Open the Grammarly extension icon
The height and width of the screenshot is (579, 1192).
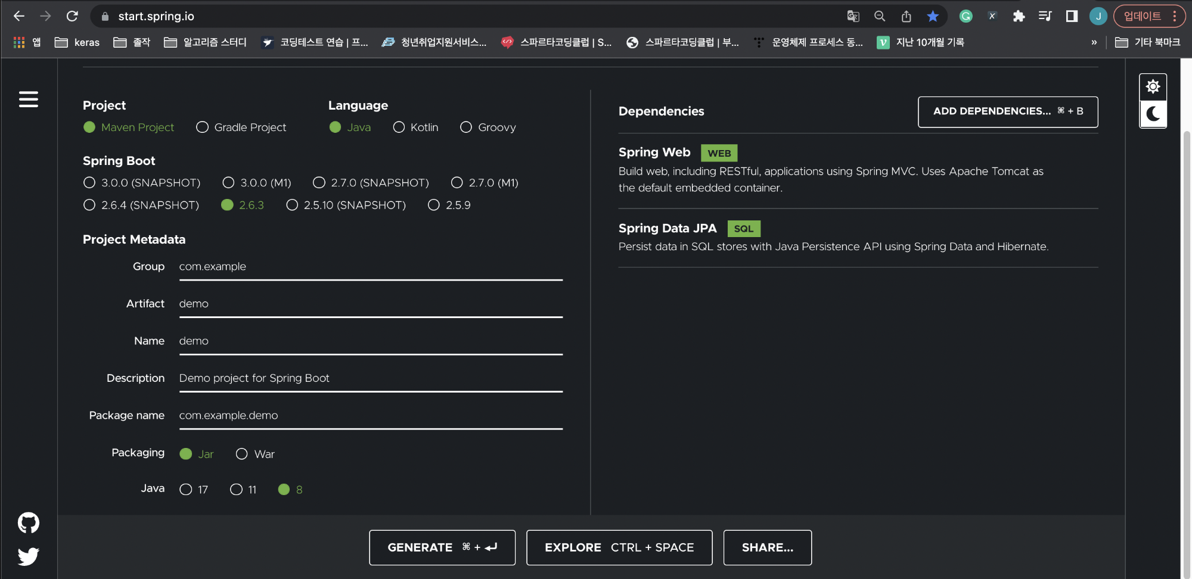point(966,16)
